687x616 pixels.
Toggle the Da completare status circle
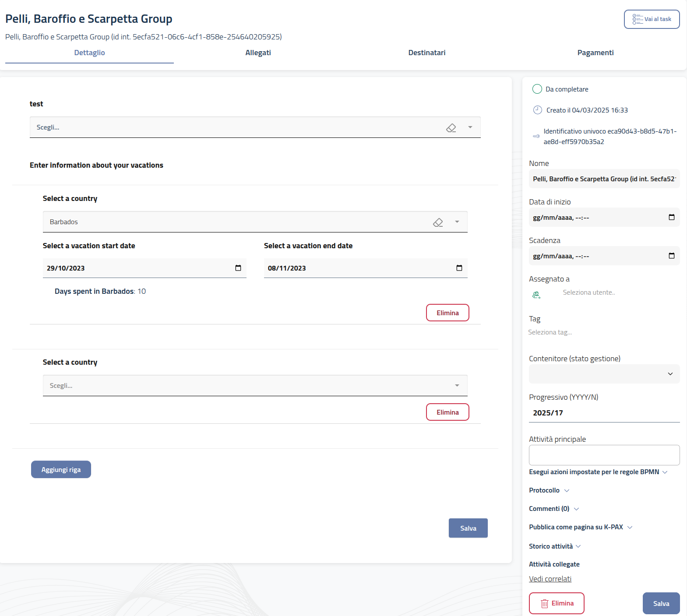[537, 89]
